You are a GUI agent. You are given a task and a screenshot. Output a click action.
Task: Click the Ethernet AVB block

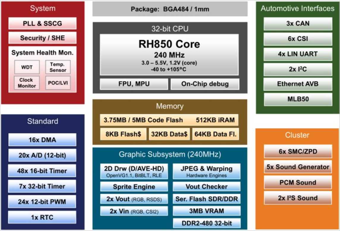[x=298, y=84]
